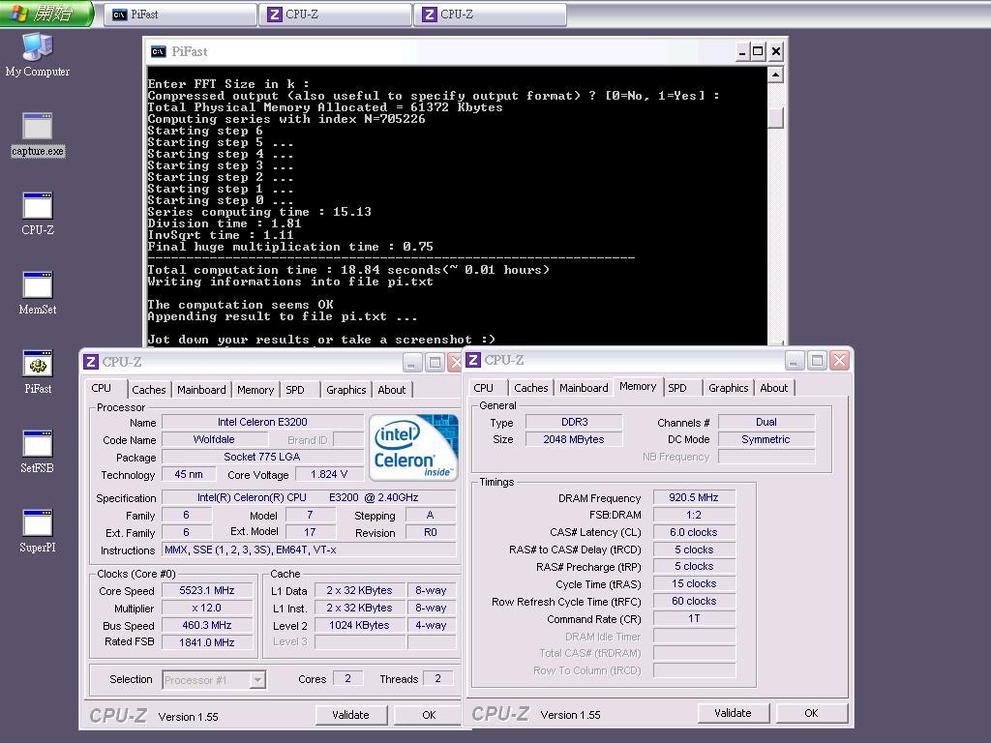Expand the Processor #1 selection dropdown
Screen dimensions: 991x743
pos(256,680)
